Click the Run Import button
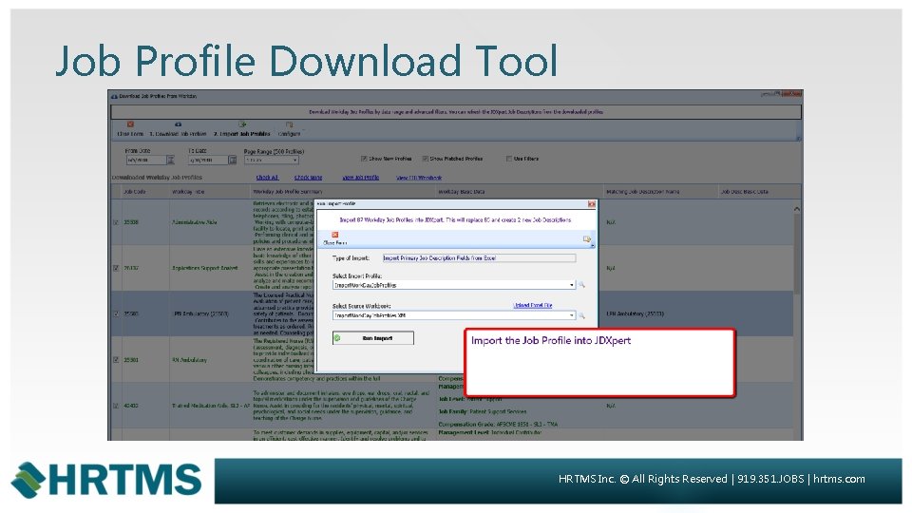Viewport: 912px width, 513px height. point(372,338)
